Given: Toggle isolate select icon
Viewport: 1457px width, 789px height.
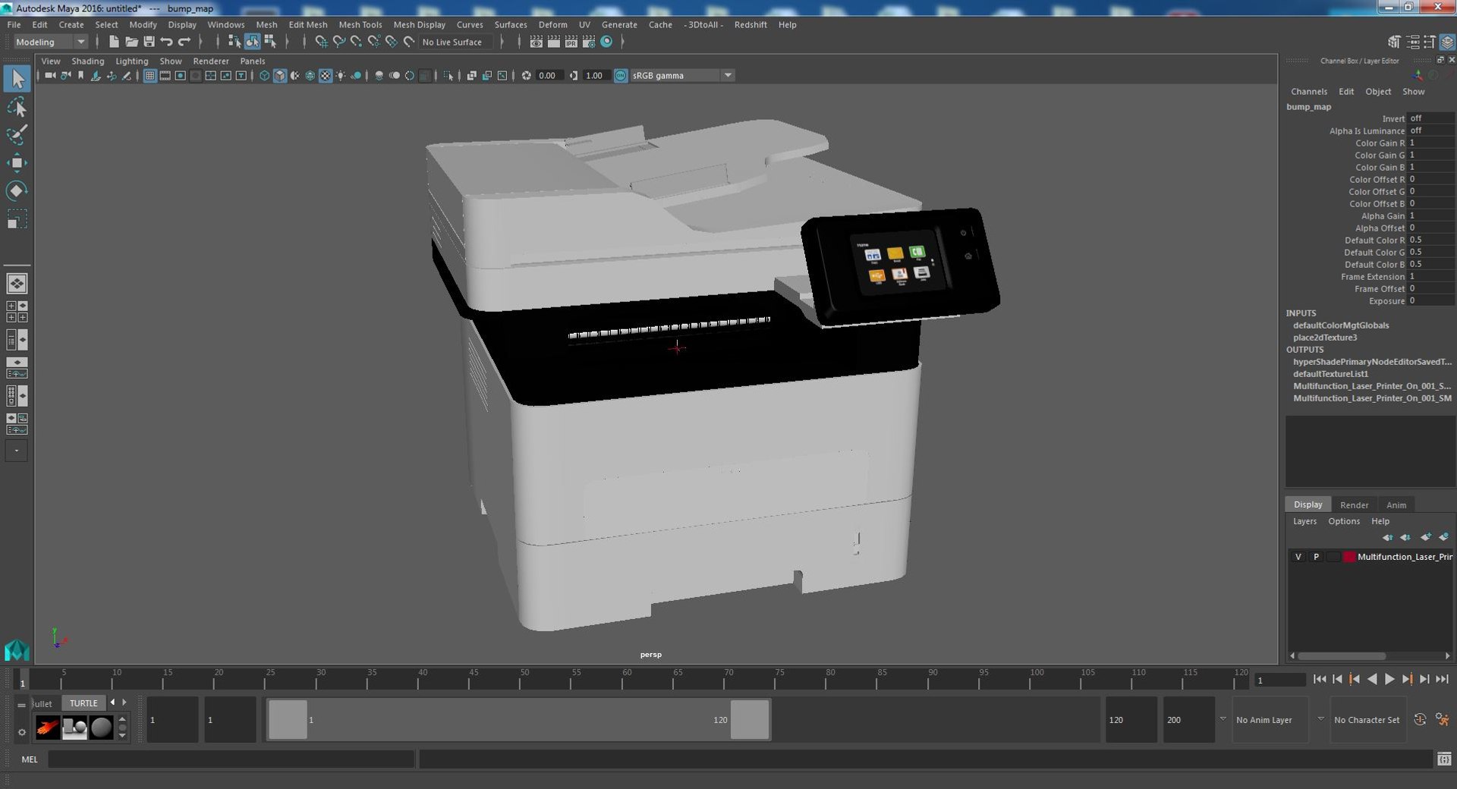Looking at the screenshot, I should click(x=448, y=75).
